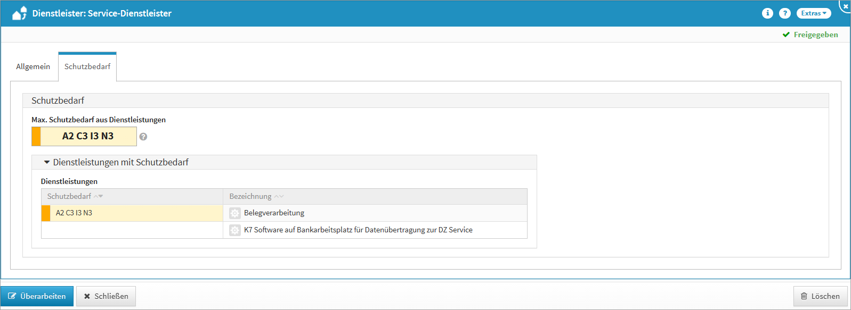Click the gear icon next to Belegverarbeitung
The width and height of the screenshot is (851, 310).
click(234, 213)
